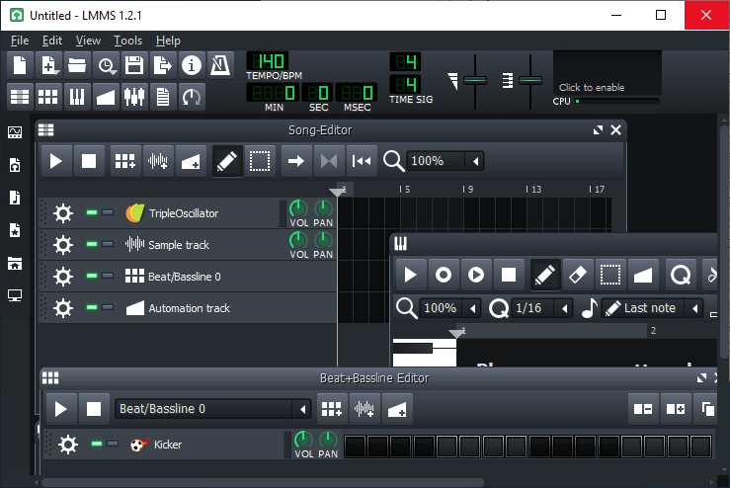Screen dimensions: 730x488
Task: Toggle loop points in Song-Editor
Action: click(329, 161)
